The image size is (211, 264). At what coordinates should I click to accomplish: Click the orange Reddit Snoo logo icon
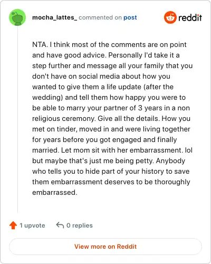(170, 17)
